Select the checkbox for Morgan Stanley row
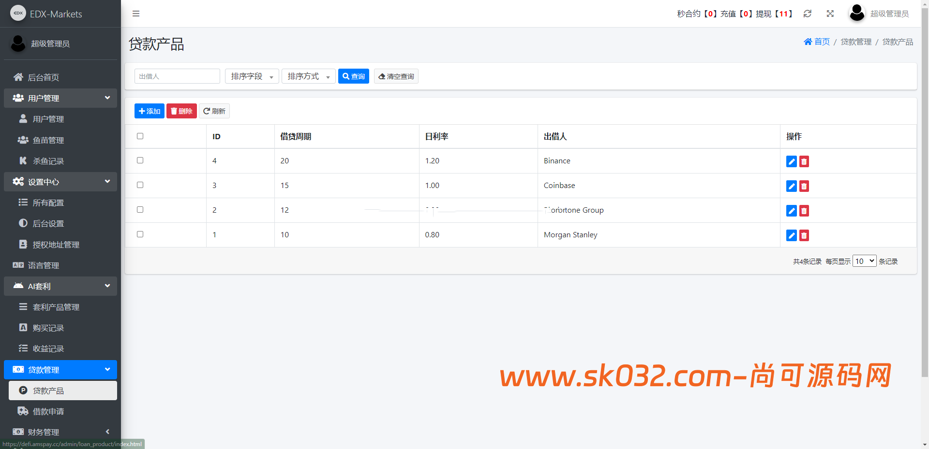 140,234
